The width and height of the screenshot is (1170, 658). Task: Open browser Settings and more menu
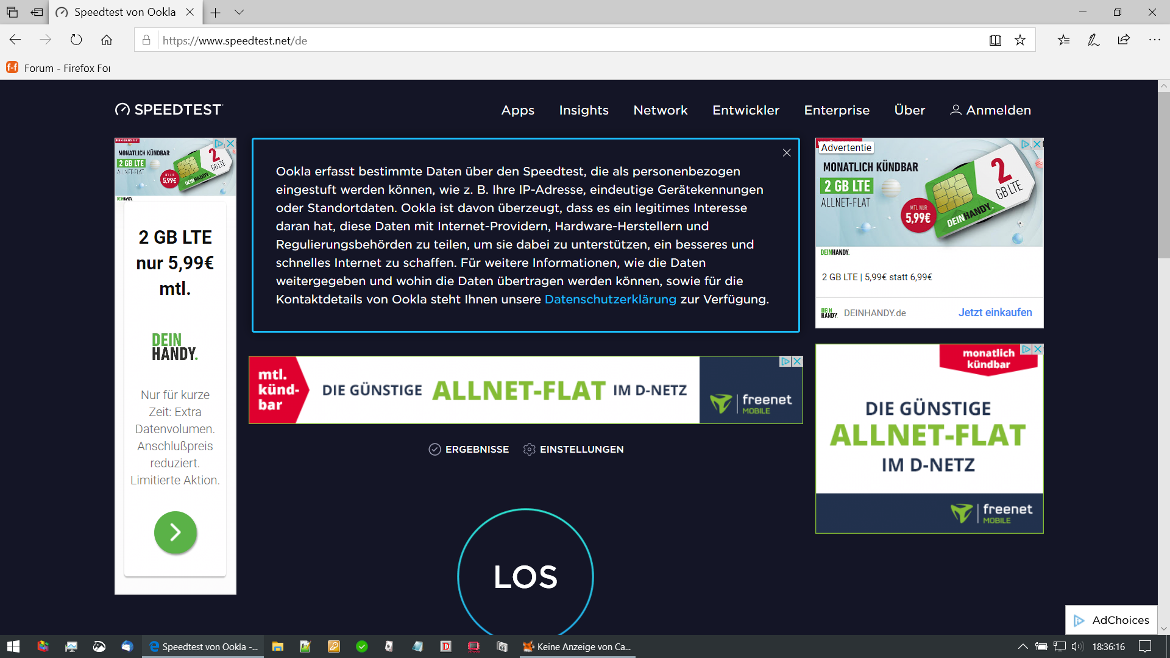click(1154, 40)
